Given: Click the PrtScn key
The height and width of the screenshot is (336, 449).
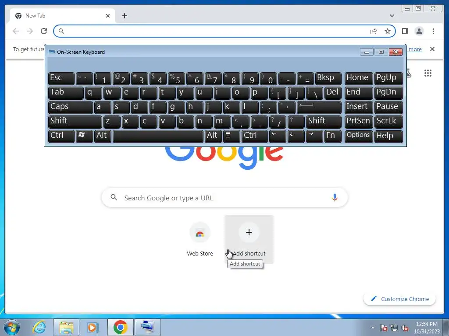Looking at the screenshot, I should point(359,122).
